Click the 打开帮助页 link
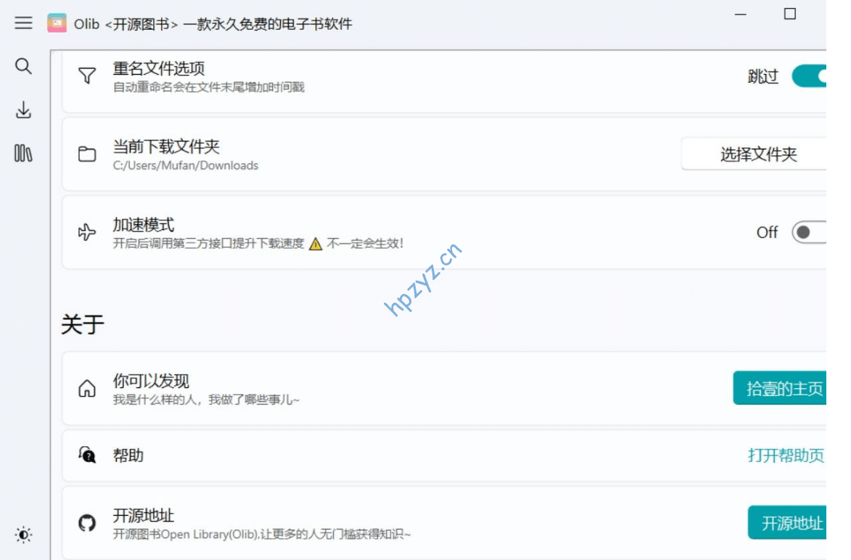The width and height of the screenshot is (851, 560). pos(786,456)
